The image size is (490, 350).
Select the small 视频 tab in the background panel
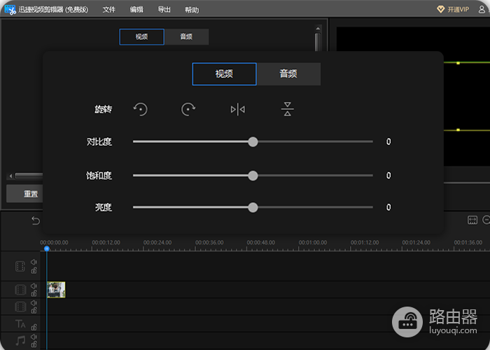(x=141, y=37)
